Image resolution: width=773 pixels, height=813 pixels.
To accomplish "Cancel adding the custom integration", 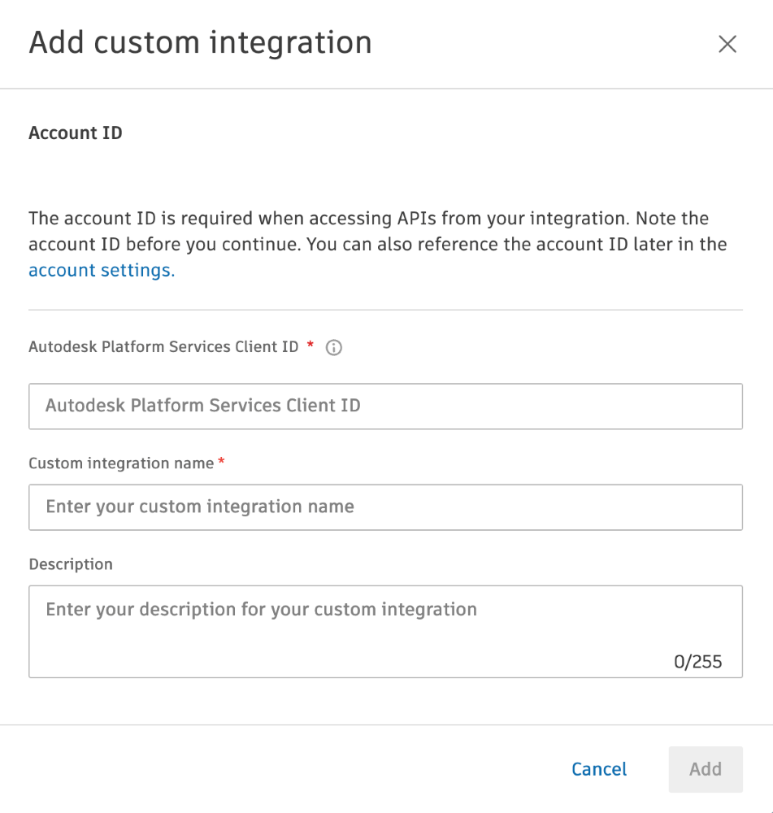I will coord(599,769).
